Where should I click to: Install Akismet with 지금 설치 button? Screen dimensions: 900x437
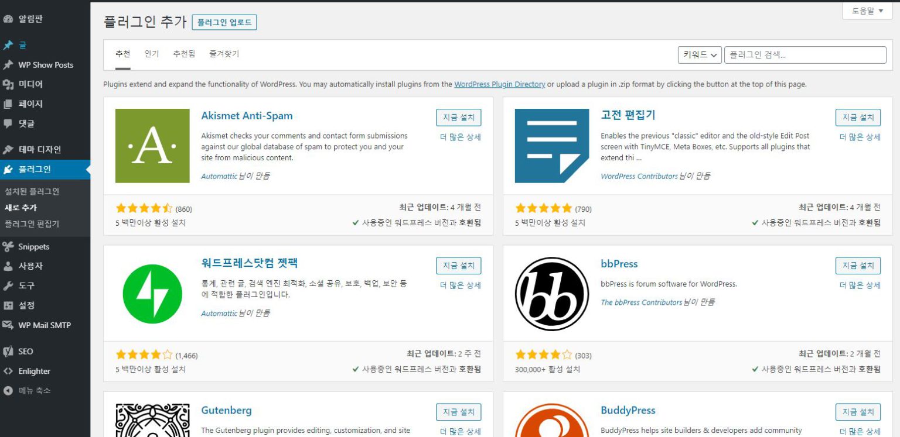click(458, 118)
